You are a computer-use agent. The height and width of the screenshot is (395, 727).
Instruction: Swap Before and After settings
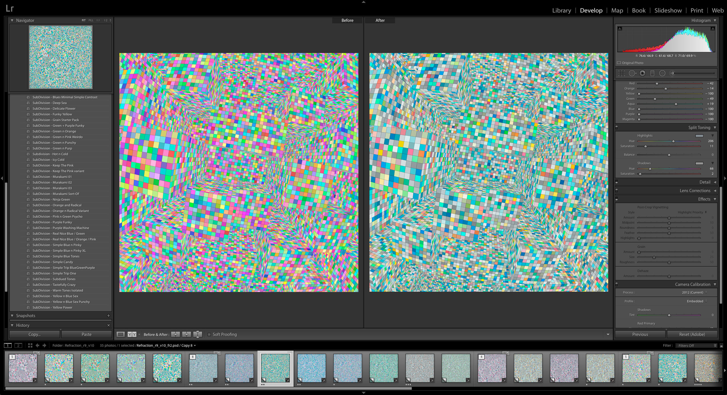click(x=198, y=334)
